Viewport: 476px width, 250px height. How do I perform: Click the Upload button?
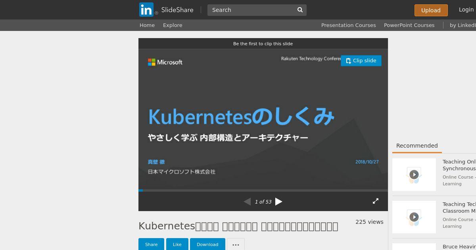point(431,10)
